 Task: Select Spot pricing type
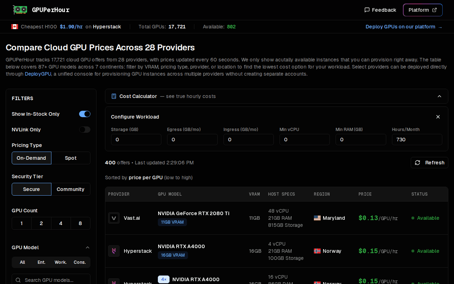pyautogui.click(x=71, y=158)
